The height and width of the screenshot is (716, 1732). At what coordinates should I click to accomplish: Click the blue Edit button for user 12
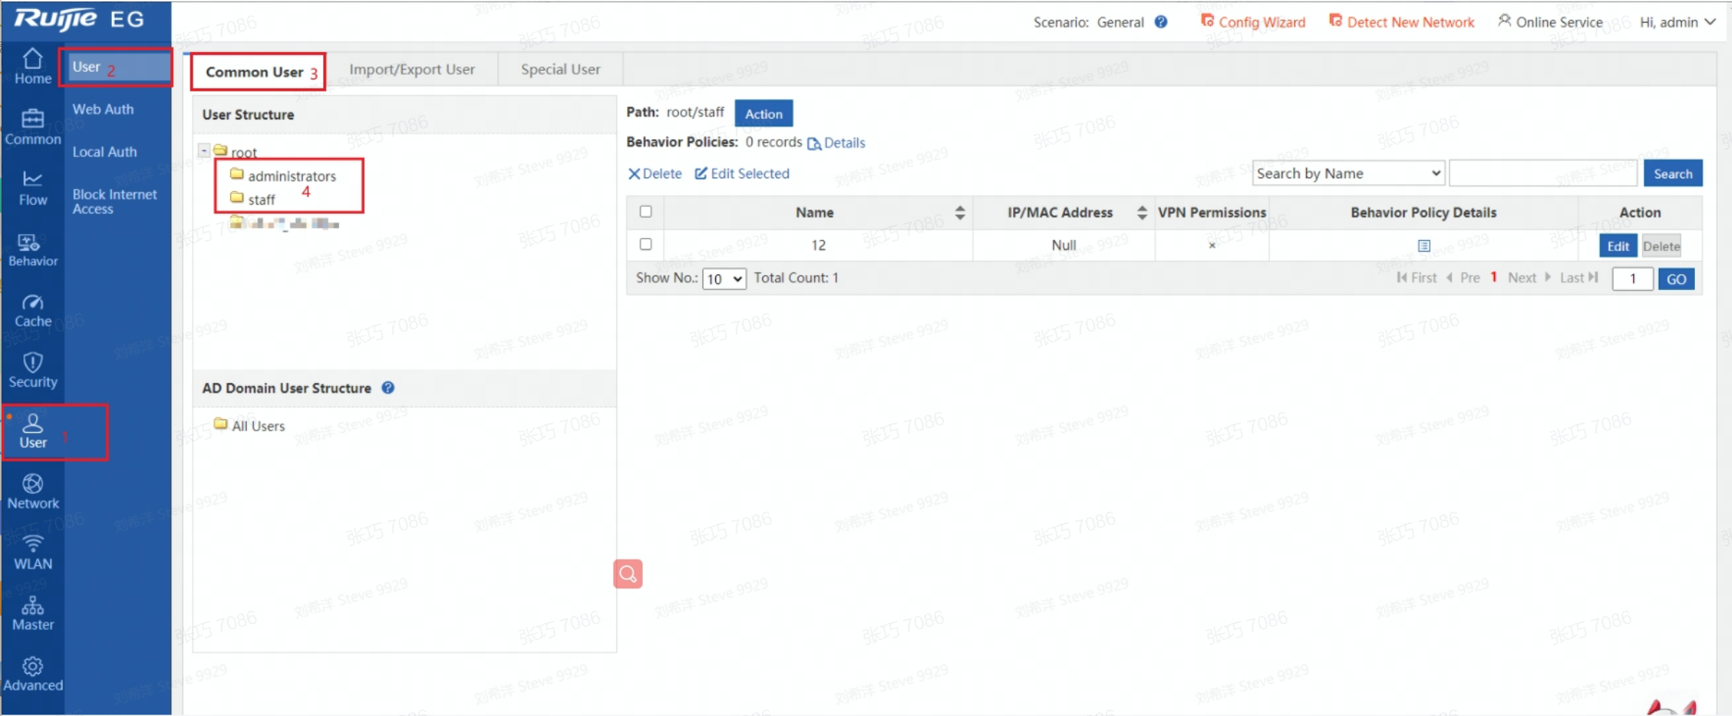pyautogui.click(x=1617, y=246)
